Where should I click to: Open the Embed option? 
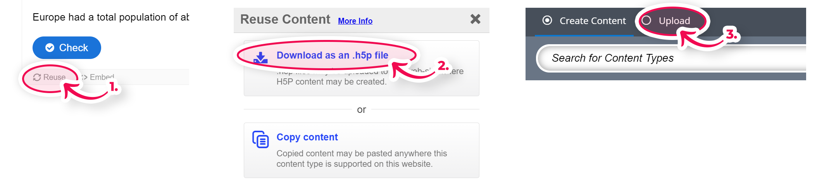point(97,77)
